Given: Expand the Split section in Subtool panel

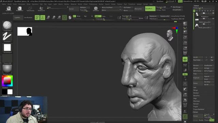Looking at the screenshot, I should tap(195, 87).
